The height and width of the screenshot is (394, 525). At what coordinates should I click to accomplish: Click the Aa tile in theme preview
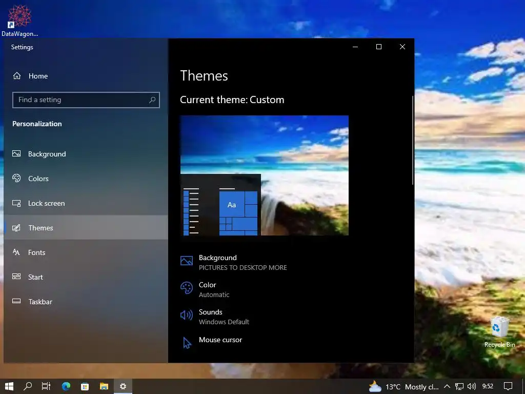click(x=232, y=204)
